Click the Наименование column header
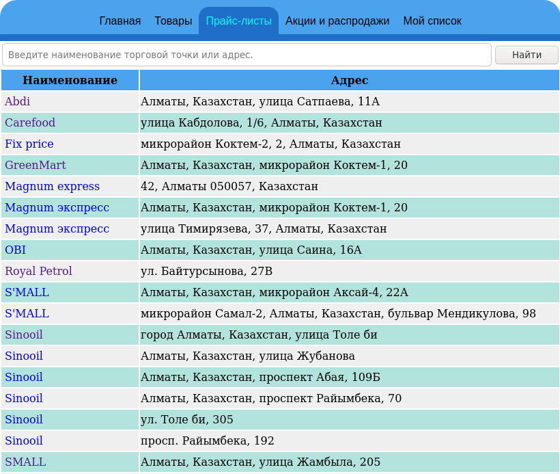Viewport: 560px width, 474px height. (x=70, y=81)
